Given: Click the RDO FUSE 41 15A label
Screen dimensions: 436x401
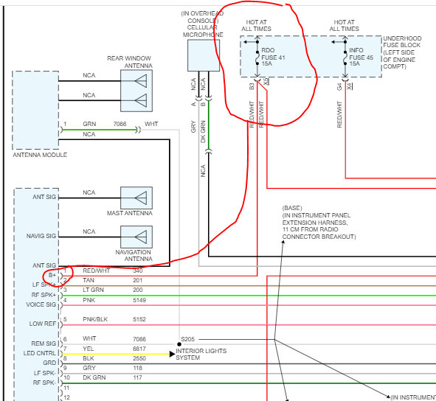Looking at the screenshot, I should (x=273, y=57).
